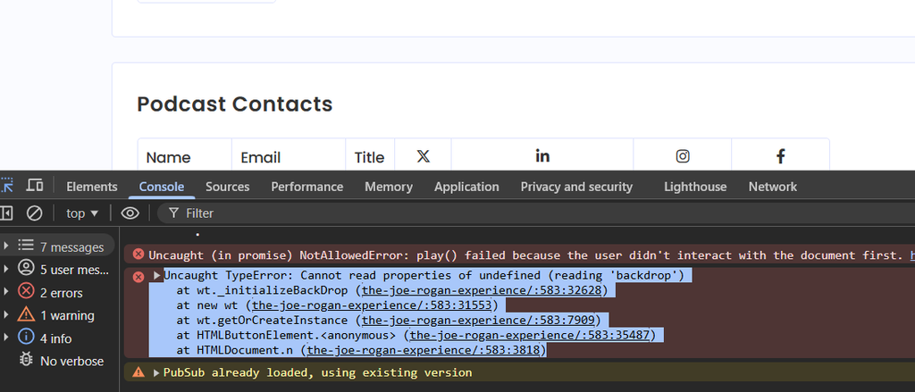915x392 pixels.
Task: Switch to the Lighthouse tab
Action: pyautogui.click(x=695, y=187)
